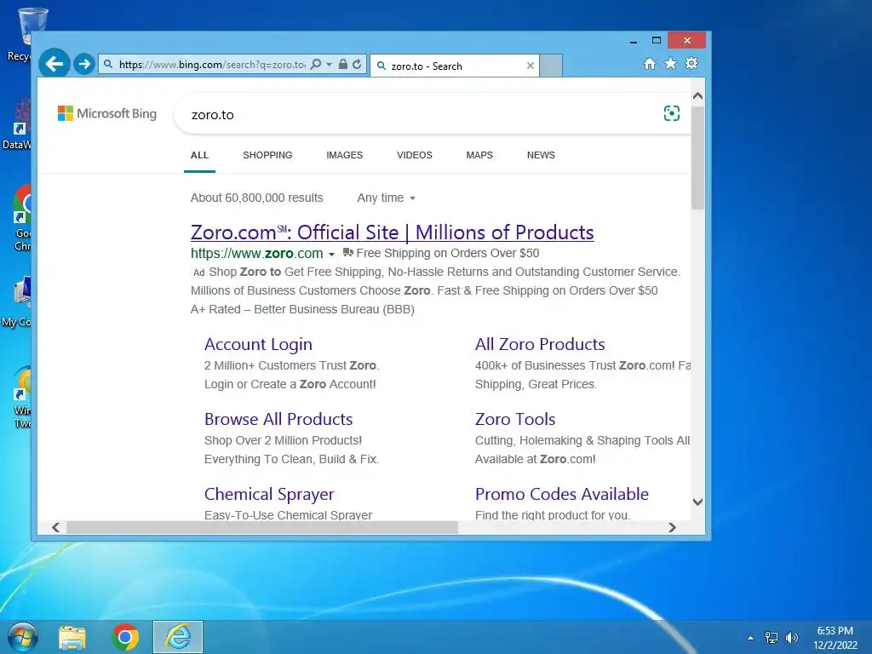
Task: Click the browser address bar URL
Action: (x=212, y=65)
